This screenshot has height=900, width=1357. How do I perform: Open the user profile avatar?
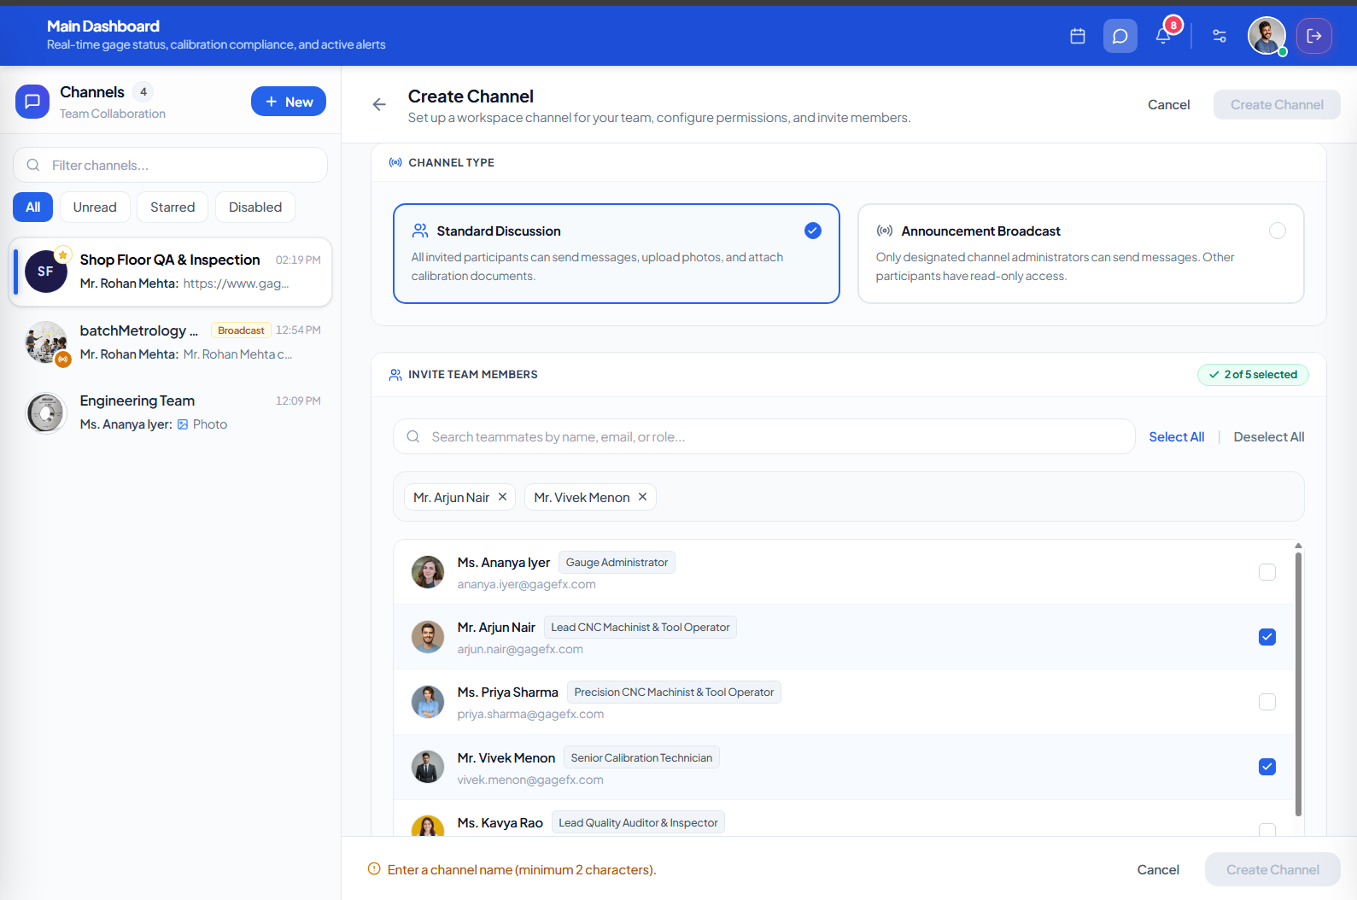click(x=1266, y=36)
